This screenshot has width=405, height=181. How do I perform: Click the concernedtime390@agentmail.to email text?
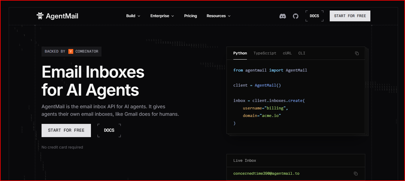(x=266, y=173)
